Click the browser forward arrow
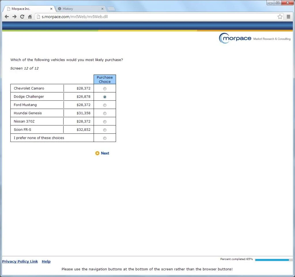 (14, 17)
